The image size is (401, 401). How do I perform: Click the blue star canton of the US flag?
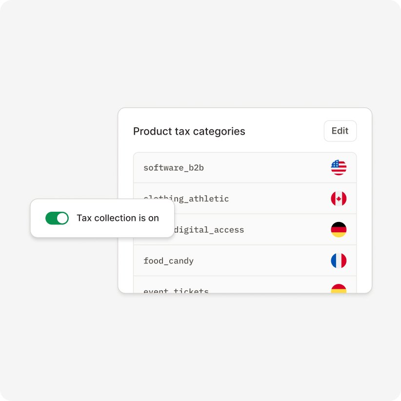point(335,164)
